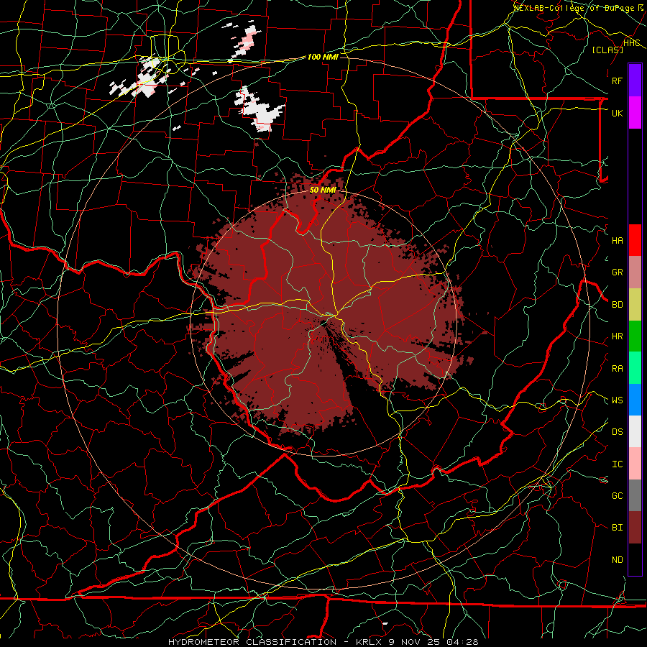Click the "WS" legend label
This screenshot has height=647, width=647.
(617, 400)
